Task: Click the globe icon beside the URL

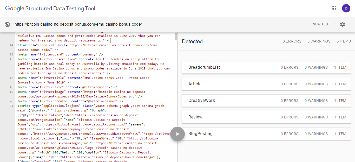Action: pos(8,24)
